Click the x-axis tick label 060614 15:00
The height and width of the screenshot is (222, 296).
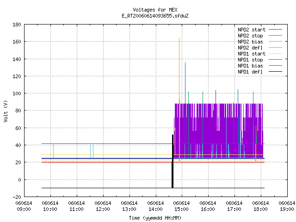point(182,206)
